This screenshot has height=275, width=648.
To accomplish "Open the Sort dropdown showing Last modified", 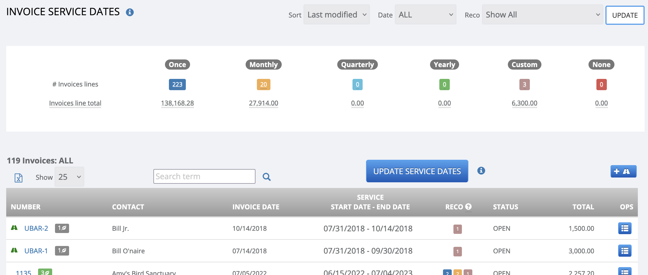I will click(336, 14).
